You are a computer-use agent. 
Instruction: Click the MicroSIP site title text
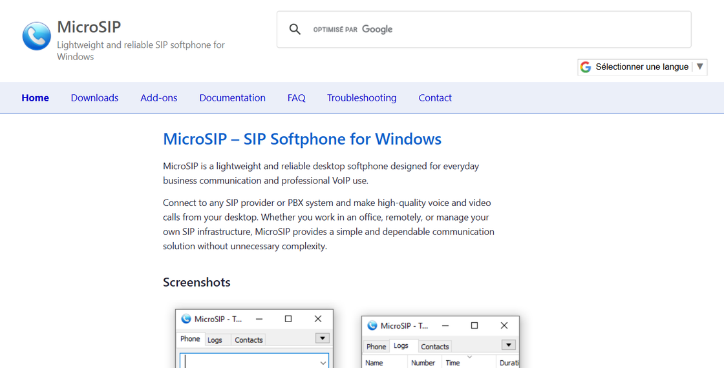click(89, 26)
